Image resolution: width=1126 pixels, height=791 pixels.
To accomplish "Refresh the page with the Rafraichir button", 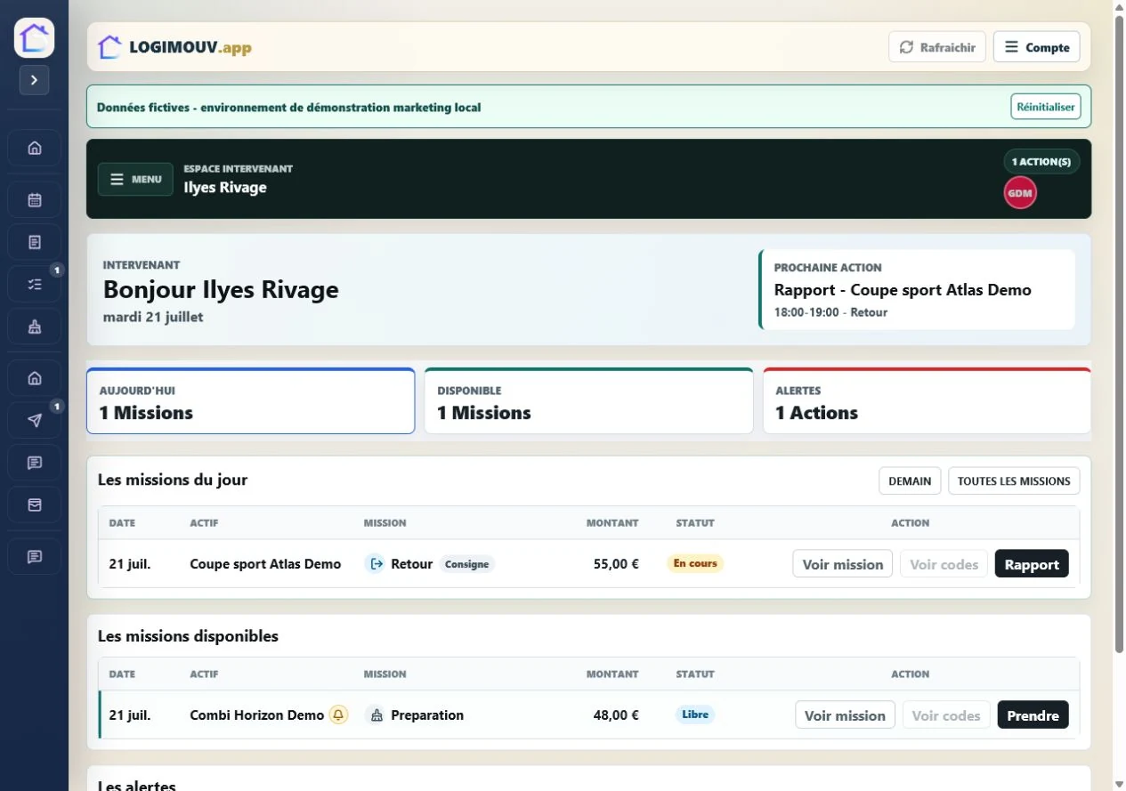I will click(x=936, y=47).
